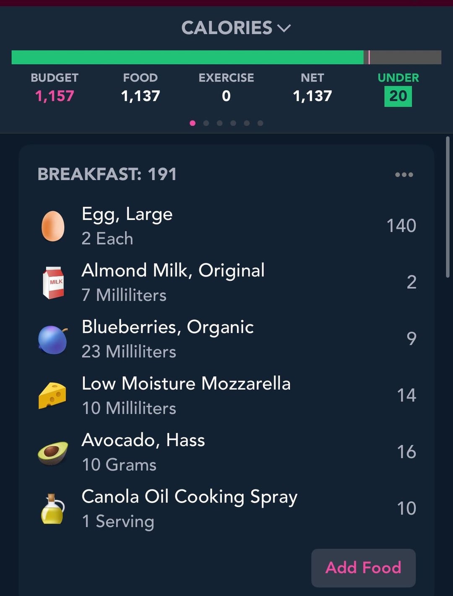
Task: Open the Breakfast: 191 meal header
Action: (x=107, y=174)
